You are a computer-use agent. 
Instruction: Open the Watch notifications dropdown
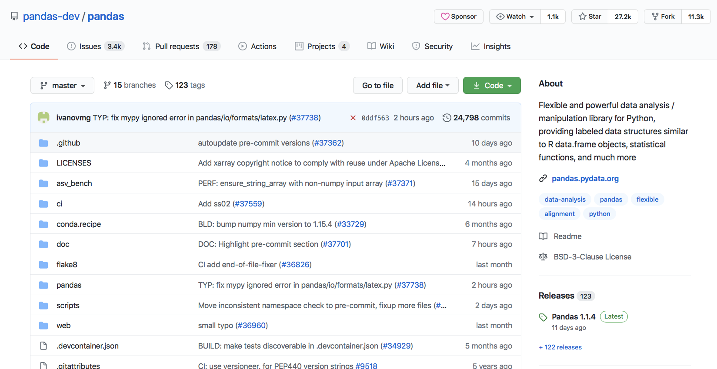515,17
